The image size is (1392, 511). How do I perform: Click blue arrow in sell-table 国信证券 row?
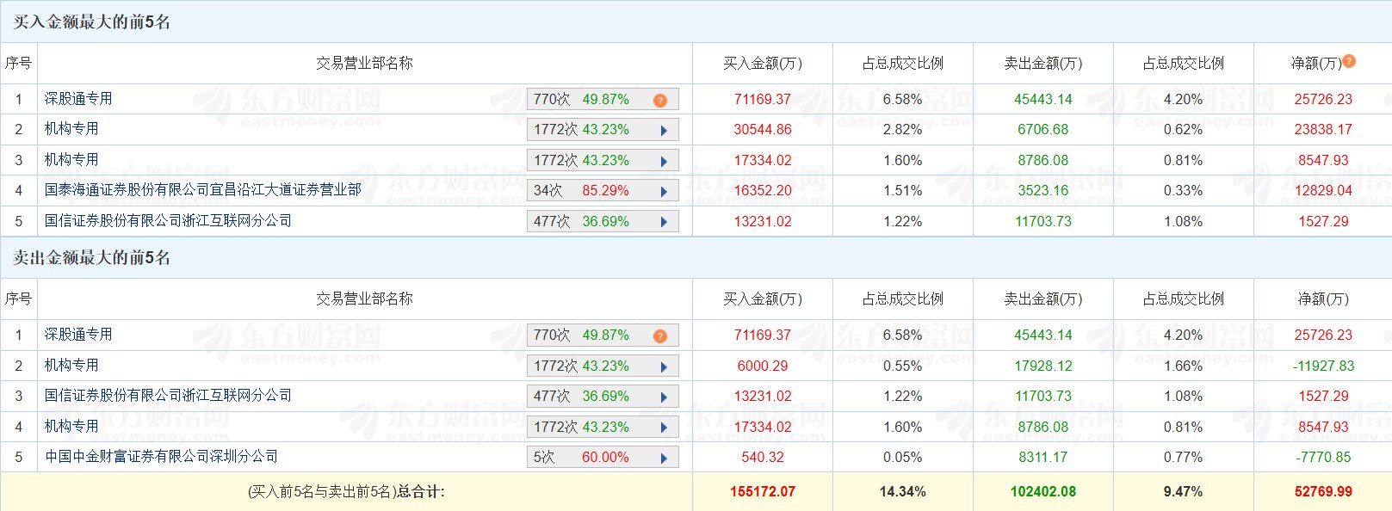pyautogui.click(x=664, y=397)
